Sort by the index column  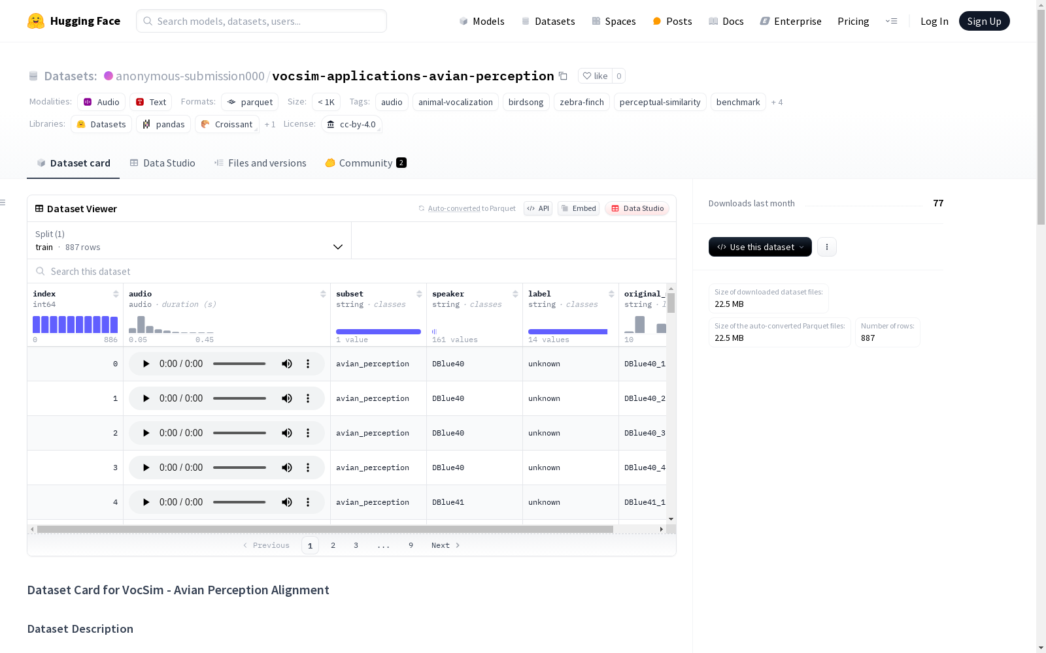pyautogui.click(x=116, y=294)
